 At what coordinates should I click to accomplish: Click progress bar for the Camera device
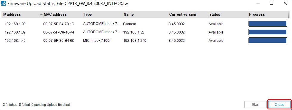[268, 24]
